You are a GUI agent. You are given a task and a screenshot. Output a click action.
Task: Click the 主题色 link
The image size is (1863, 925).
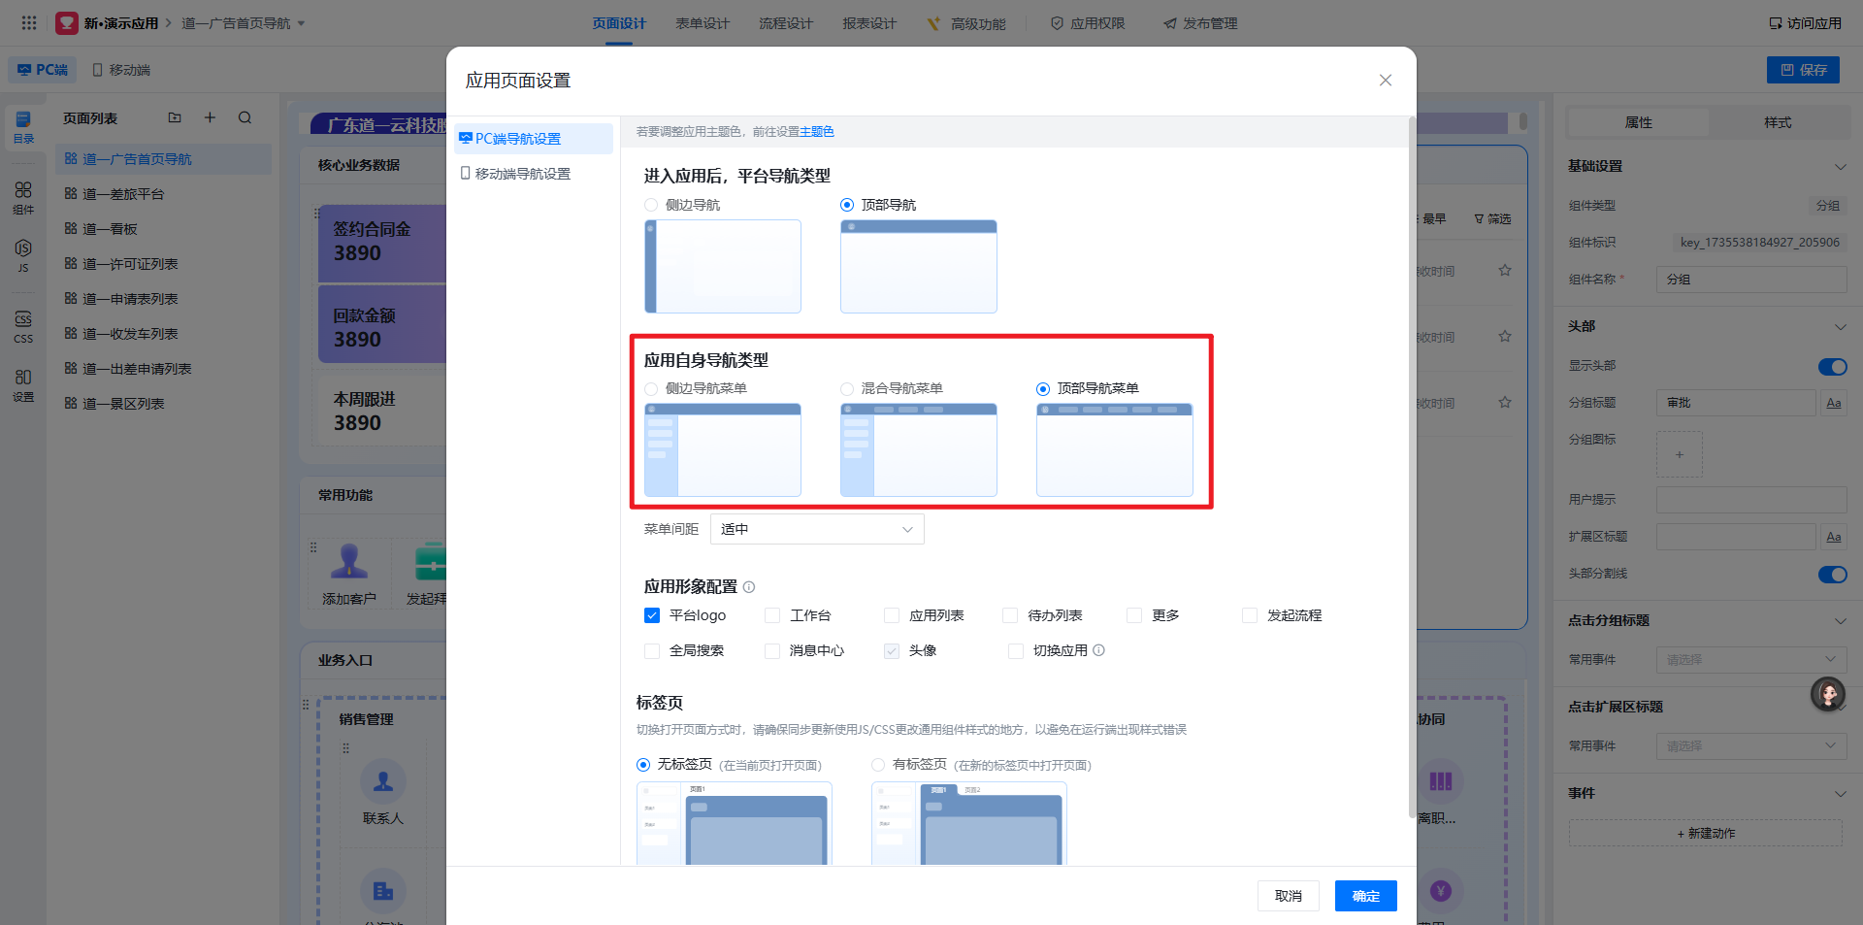(816, 132)
